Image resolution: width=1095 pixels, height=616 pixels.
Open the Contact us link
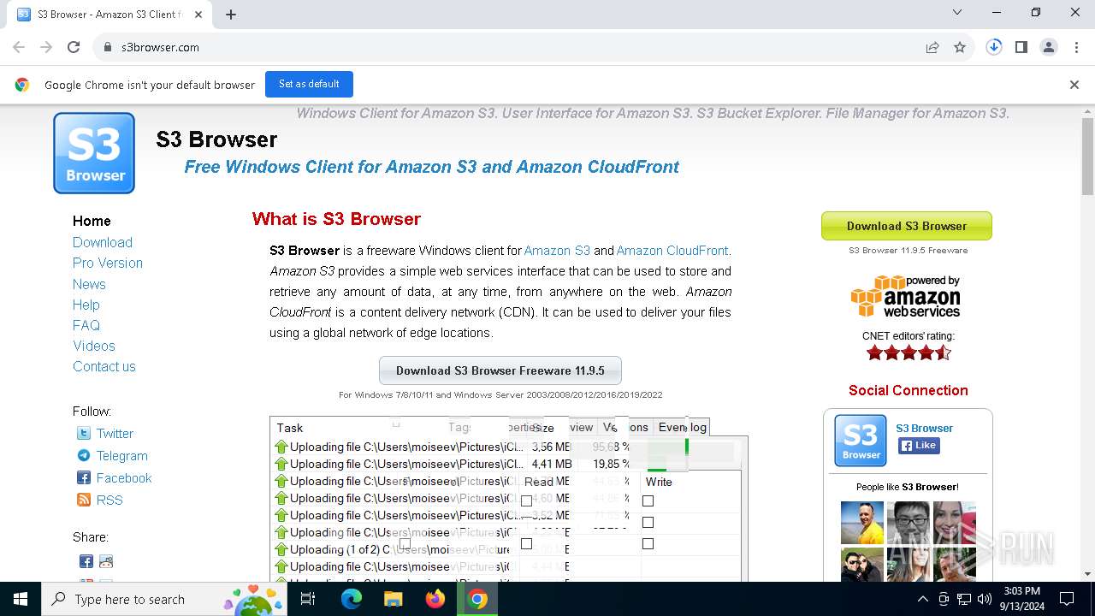click(104, 366)
